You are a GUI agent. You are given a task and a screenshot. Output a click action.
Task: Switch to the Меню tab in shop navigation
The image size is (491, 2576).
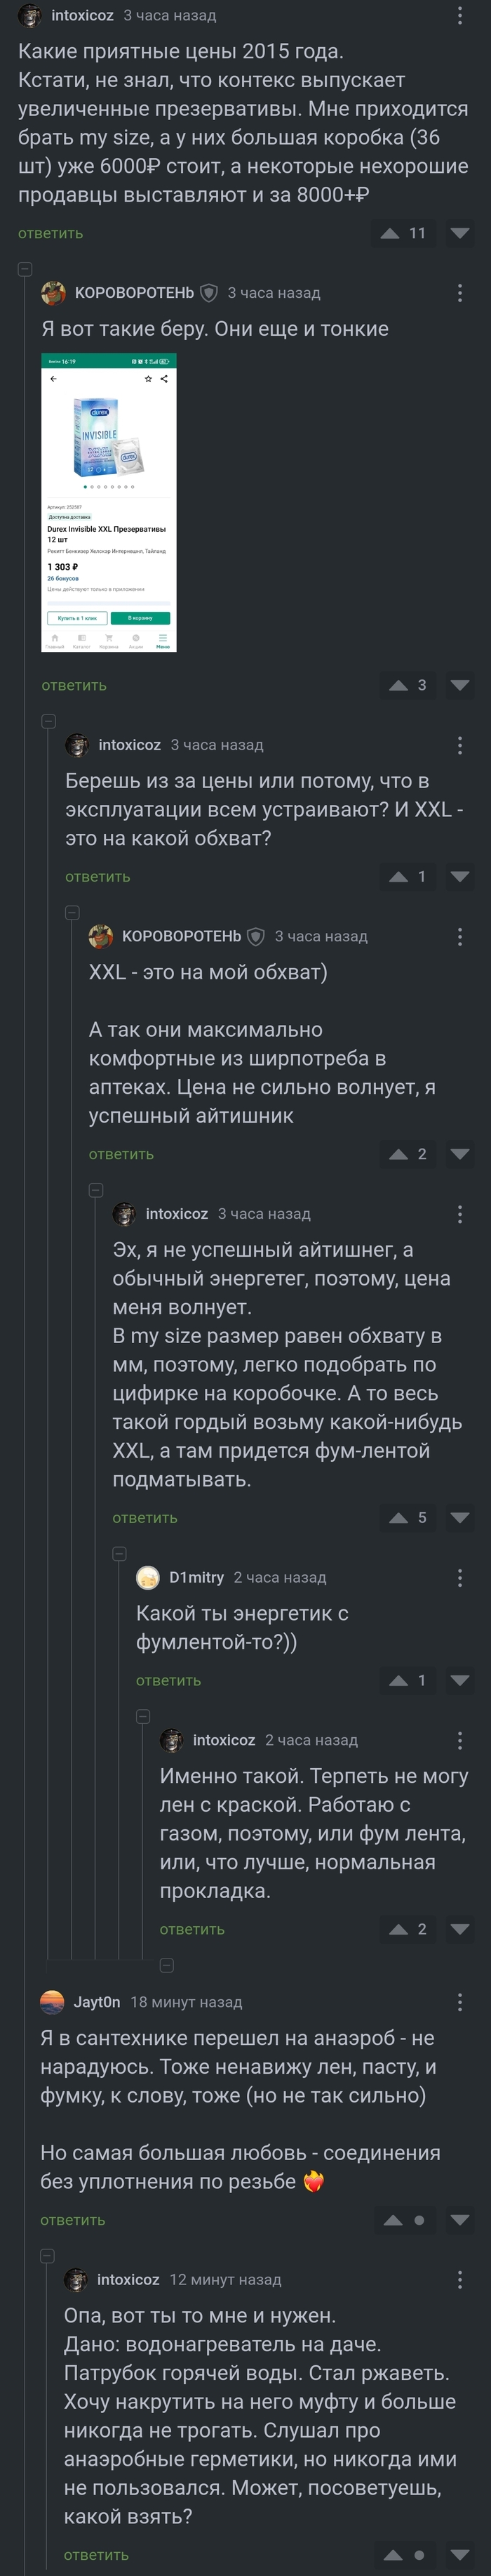pos(161,639)
